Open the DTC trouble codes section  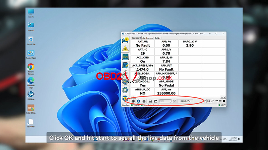point(125,49)
